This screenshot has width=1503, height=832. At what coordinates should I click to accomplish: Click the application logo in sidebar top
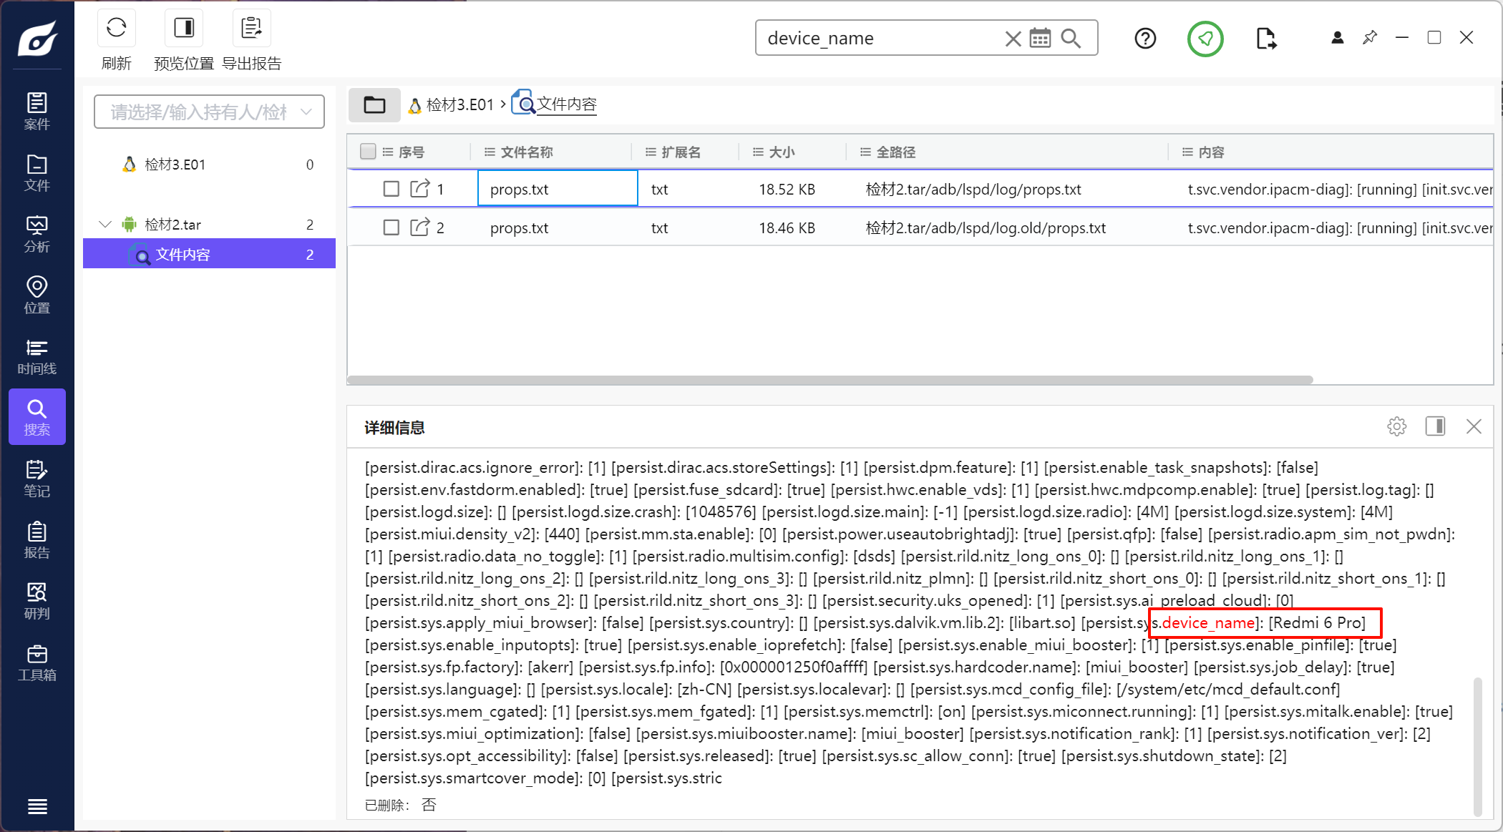37,39
